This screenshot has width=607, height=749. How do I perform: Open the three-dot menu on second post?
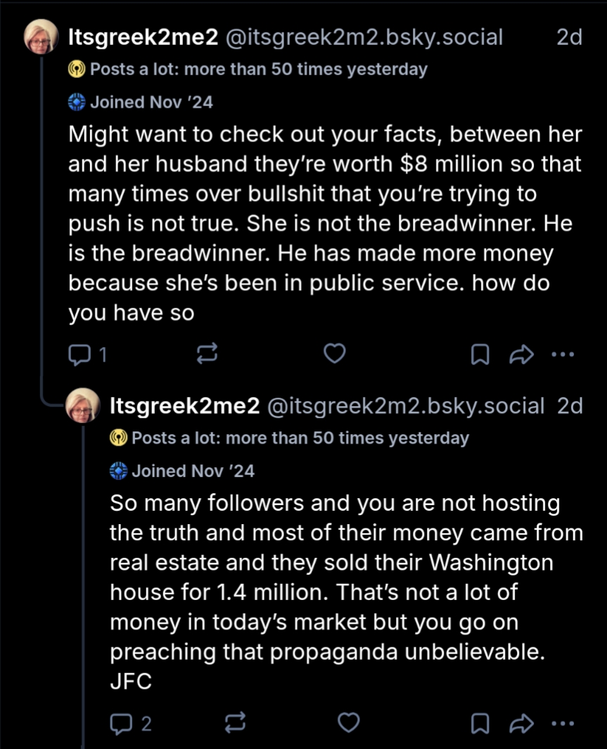click(563, 722)
